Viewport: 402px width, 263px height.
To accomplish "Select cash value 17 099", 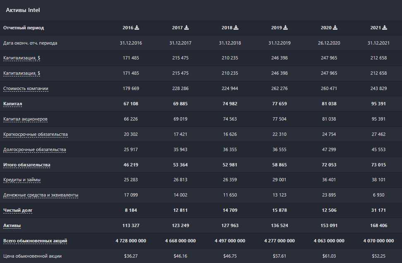I will (131, 195).
